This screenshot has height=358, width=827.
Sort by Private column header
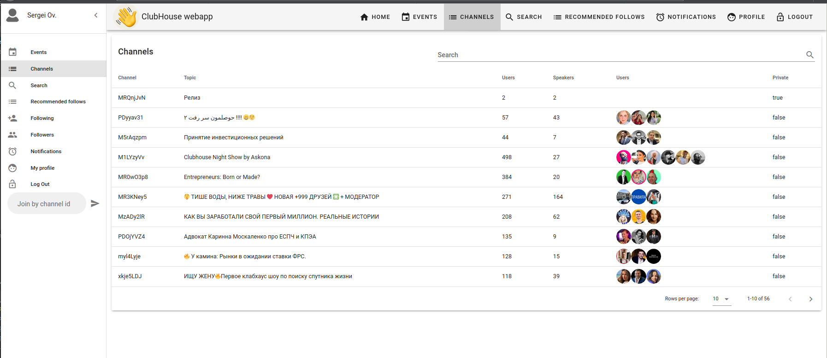tap(780, 78)
